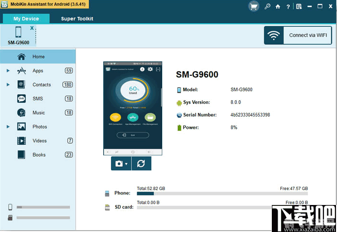Expand the Apps tree arrow
The image size is (337, 232).
pos(8,71)
